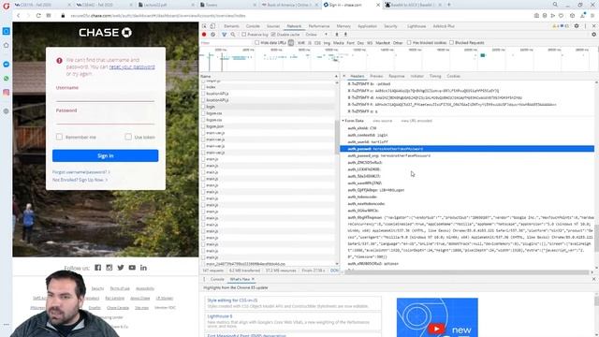Open Chase Instagram page icon
599x337 pixels.
pos(110,268)
